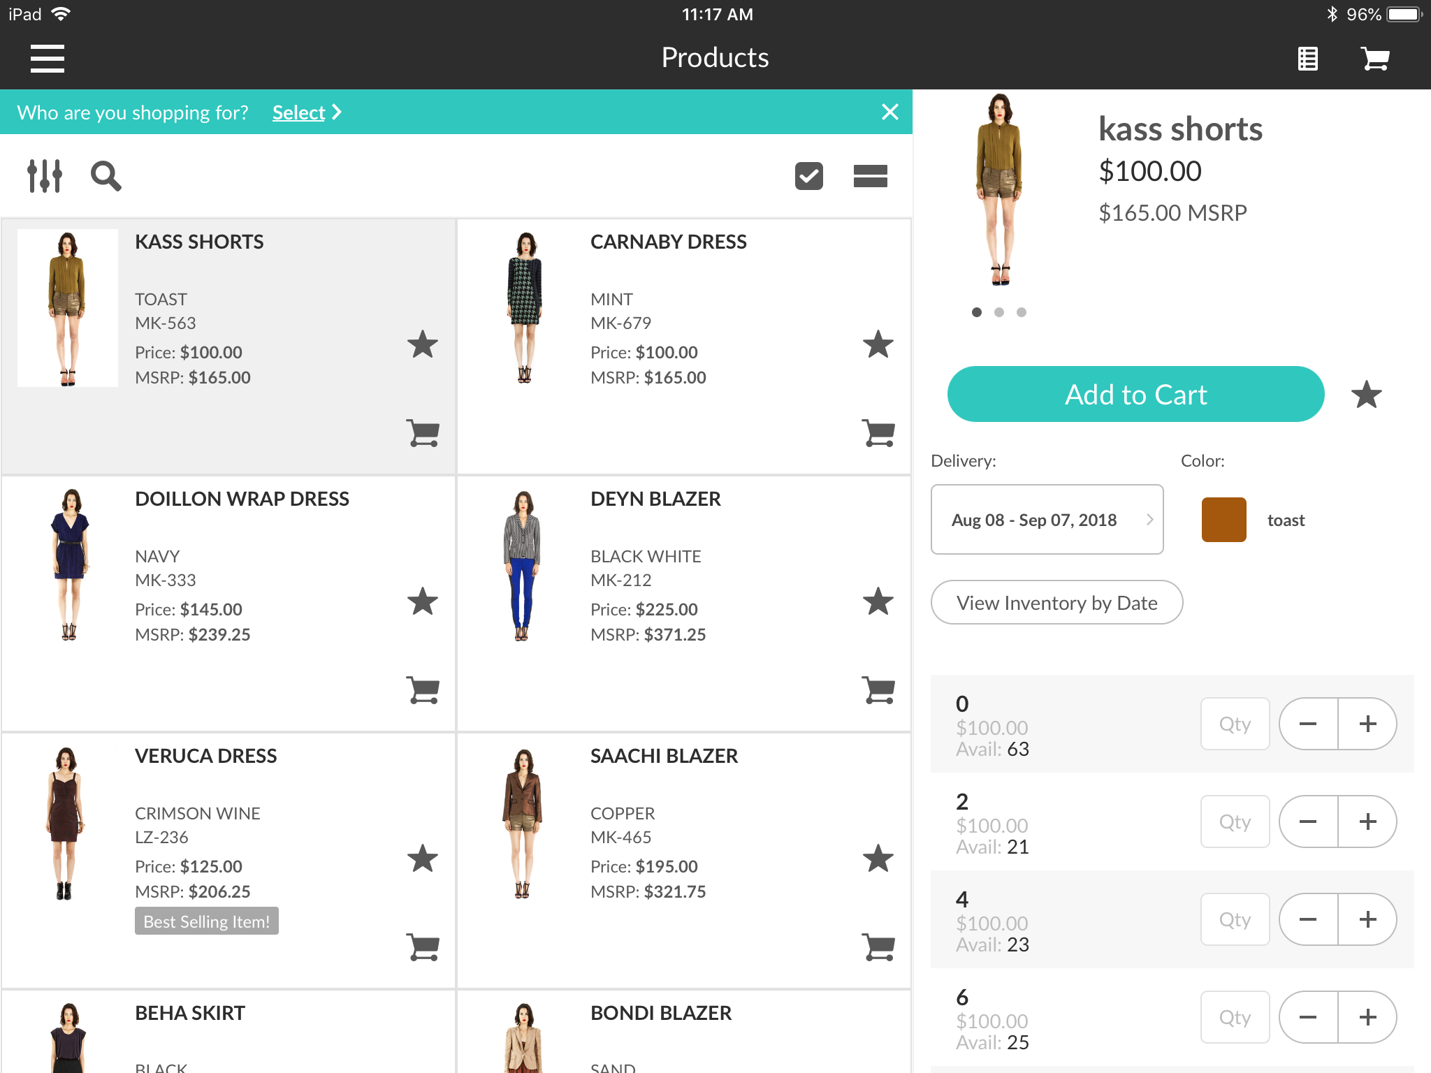Favorite Deyn Blazer with star
1431x1073 pixels.
click(x=878, y=601)
